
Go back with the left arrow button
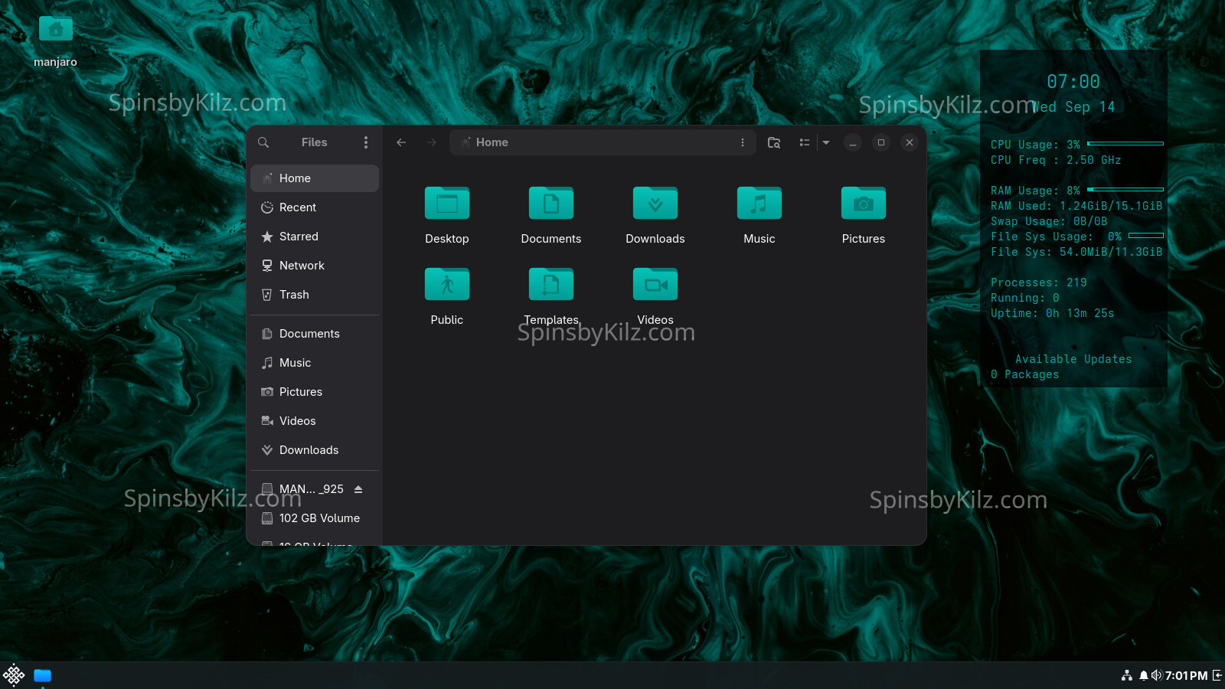click(401, 142)
